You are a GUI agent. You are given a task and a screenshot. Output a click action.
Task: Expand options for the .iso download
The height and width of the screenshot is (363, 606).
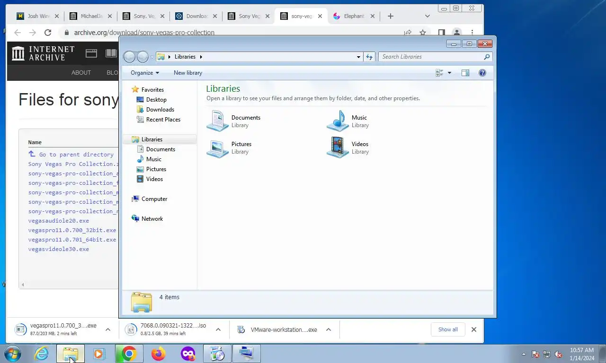[218, 329]
